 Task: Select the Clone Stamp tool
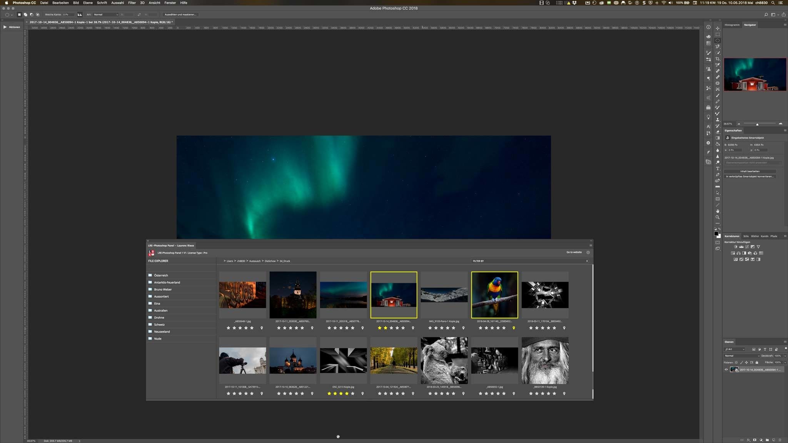tap(718, 120)
